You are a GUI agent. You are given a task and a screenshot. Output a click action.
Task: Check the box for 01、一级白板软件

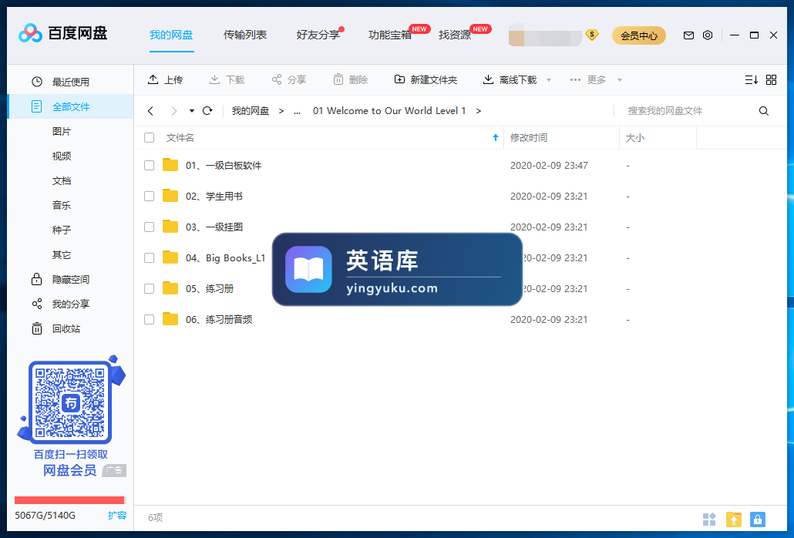click(149, 166)
